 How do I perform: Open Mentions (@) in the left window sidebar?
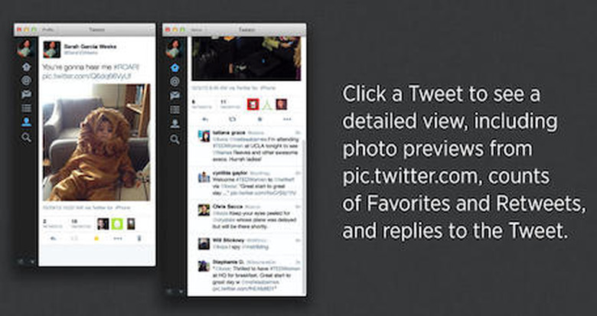point(26,80)
